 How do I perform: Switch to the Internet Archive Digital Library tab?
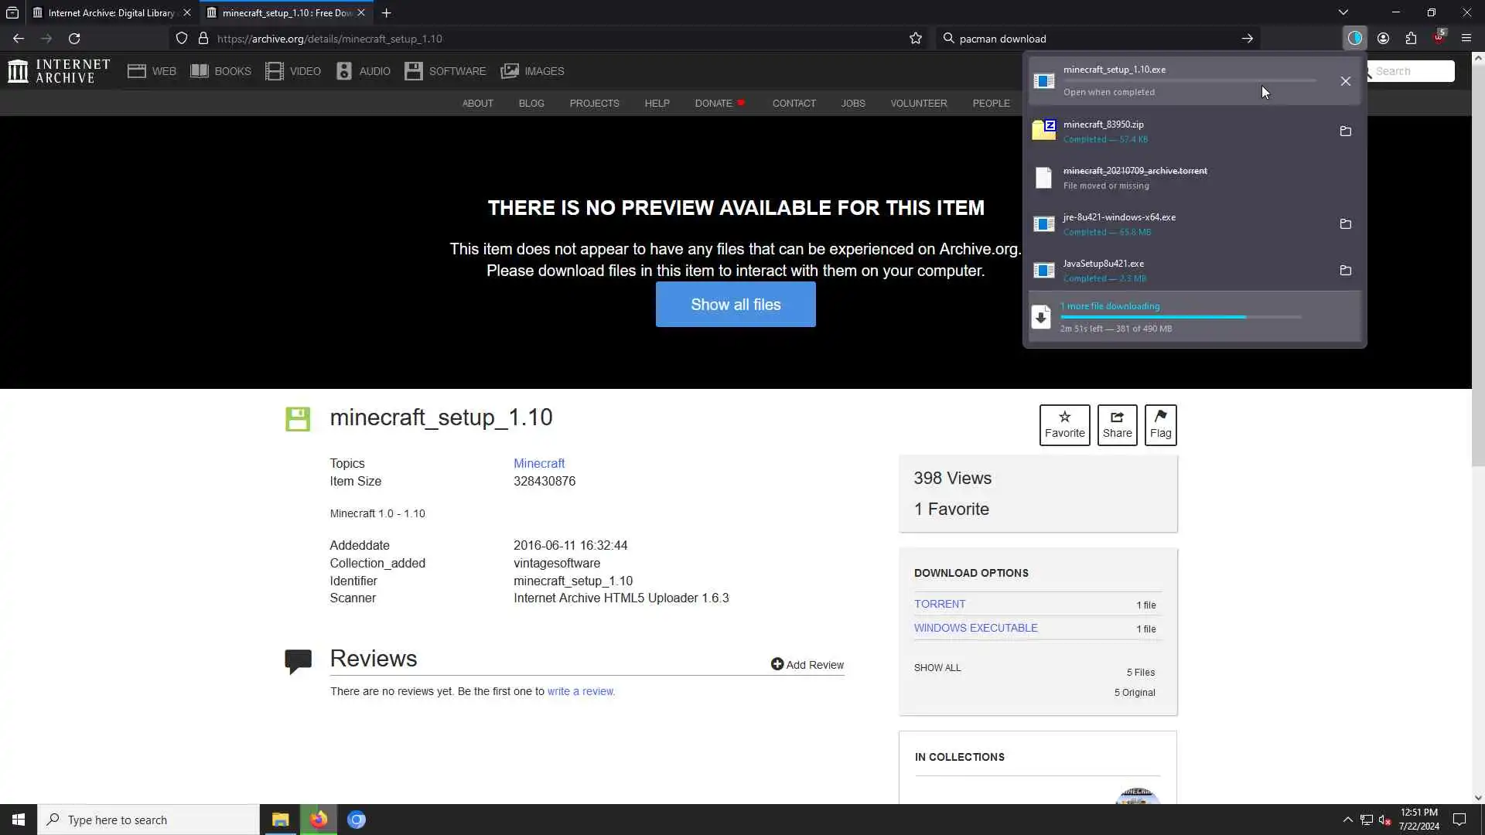tap(108, 13)
